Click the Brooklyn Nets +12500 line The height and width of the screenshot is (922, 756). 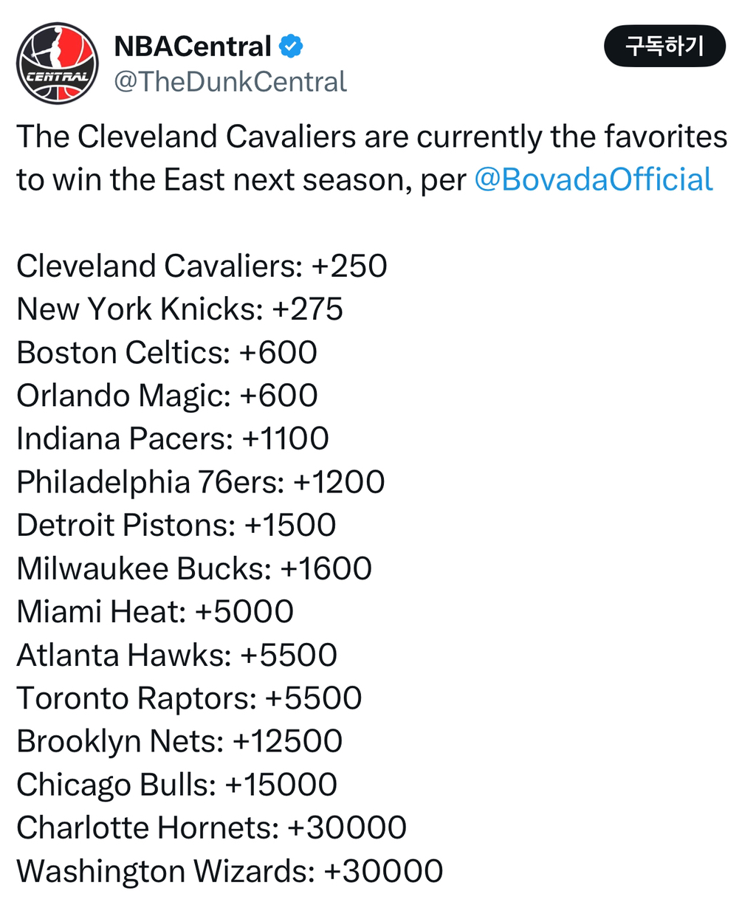pyautogui.click(x=179, y=742)
